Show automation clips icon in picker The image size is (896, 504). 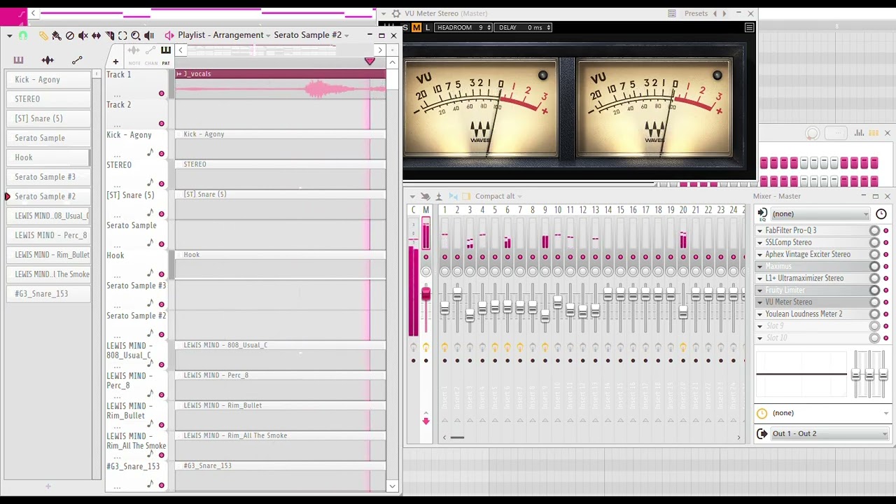(x=77, y=60)
